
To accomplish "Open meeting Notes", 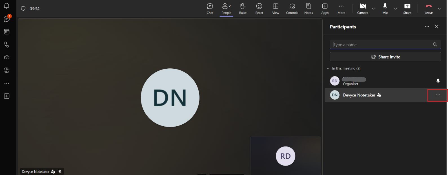I will tap(309, 9).
